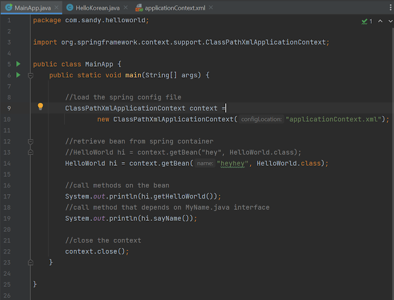The width and height of the screenshot is (394, 300).
Task: Click the "//call methods on the bean" comment
Action: [117, 185]
